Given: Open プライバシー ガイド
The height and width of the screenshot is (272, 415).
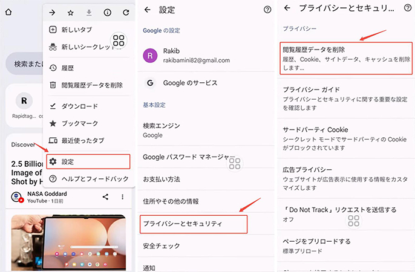Looking at the screenshot, I should (x=346, y=99).
